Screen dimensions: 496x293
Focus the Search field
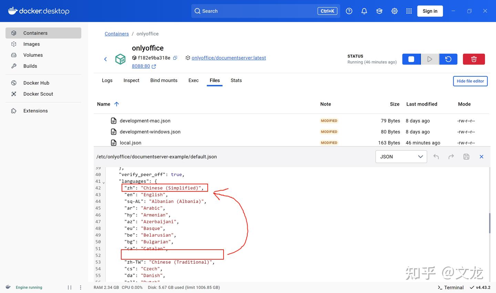pyautogui.click(x=266, y=11)
